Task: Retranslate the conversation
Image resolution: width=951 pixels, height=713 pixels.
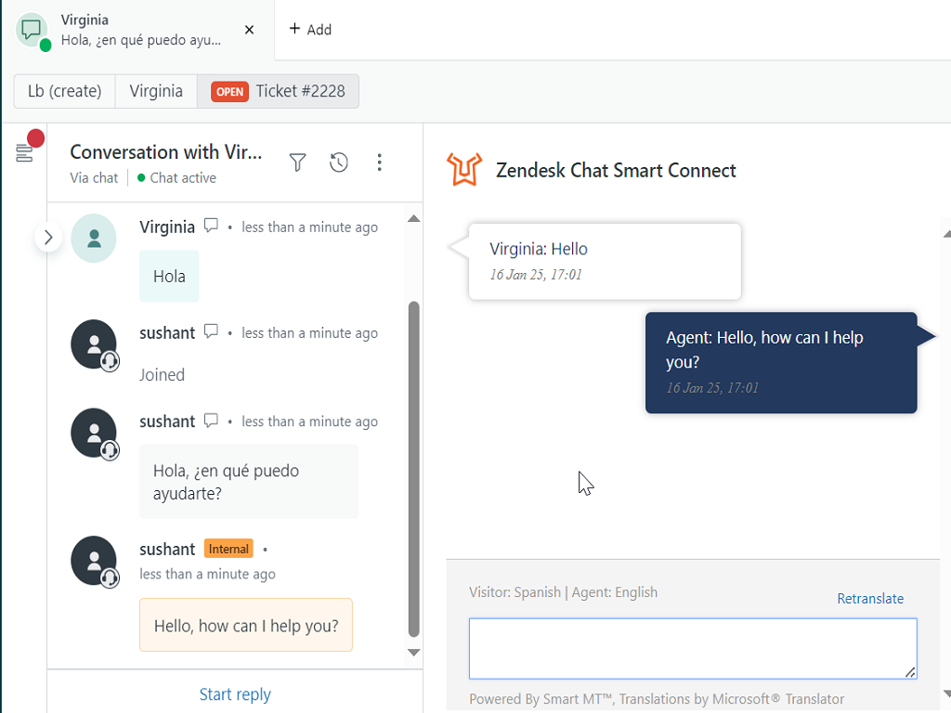Action: pos(870,599)
